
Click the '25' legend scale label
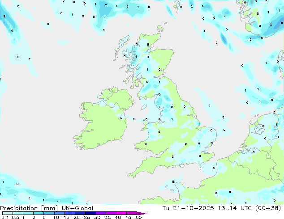click(x=87, y=217)
